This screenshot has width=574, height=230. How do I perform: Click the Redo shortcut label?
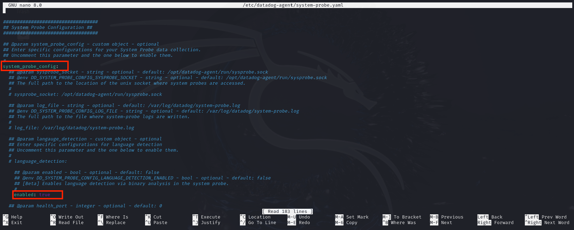click(x=299, y=223)
